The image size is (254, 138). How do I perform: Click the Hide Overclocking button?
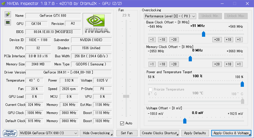[x=97, y=133]
